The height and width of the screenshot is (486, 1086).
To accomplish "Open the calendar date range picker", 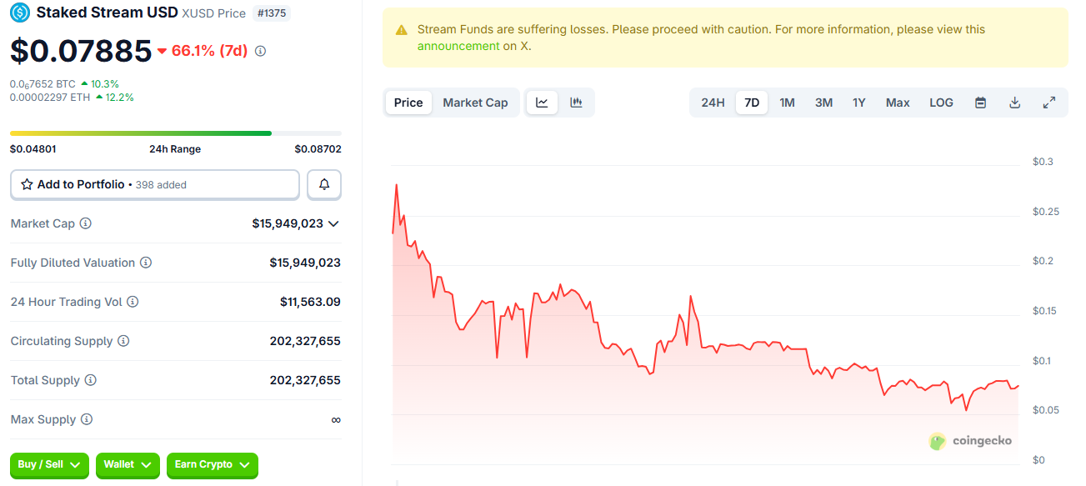I will tap(980, 103).
